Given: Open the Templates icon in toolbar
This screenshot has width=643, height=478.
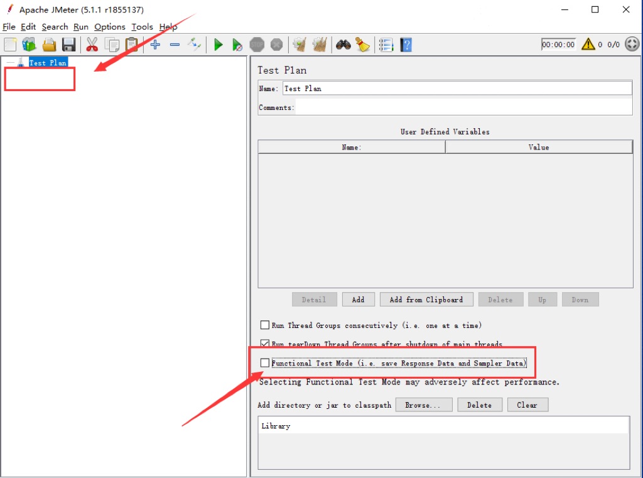Looking at the screenshot, I should (29, 45).
